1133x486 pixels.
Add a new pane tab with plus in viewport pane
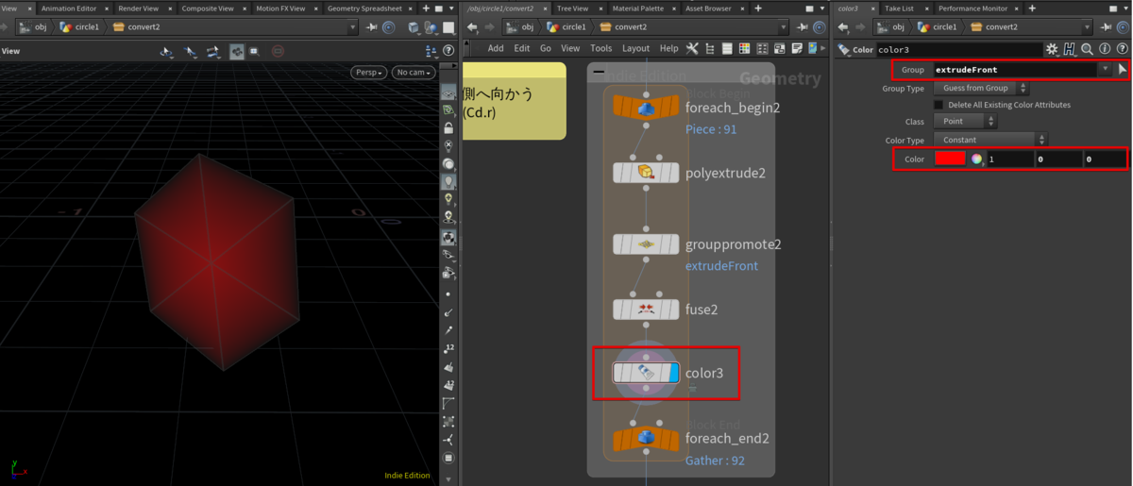(x=426, y=8)
